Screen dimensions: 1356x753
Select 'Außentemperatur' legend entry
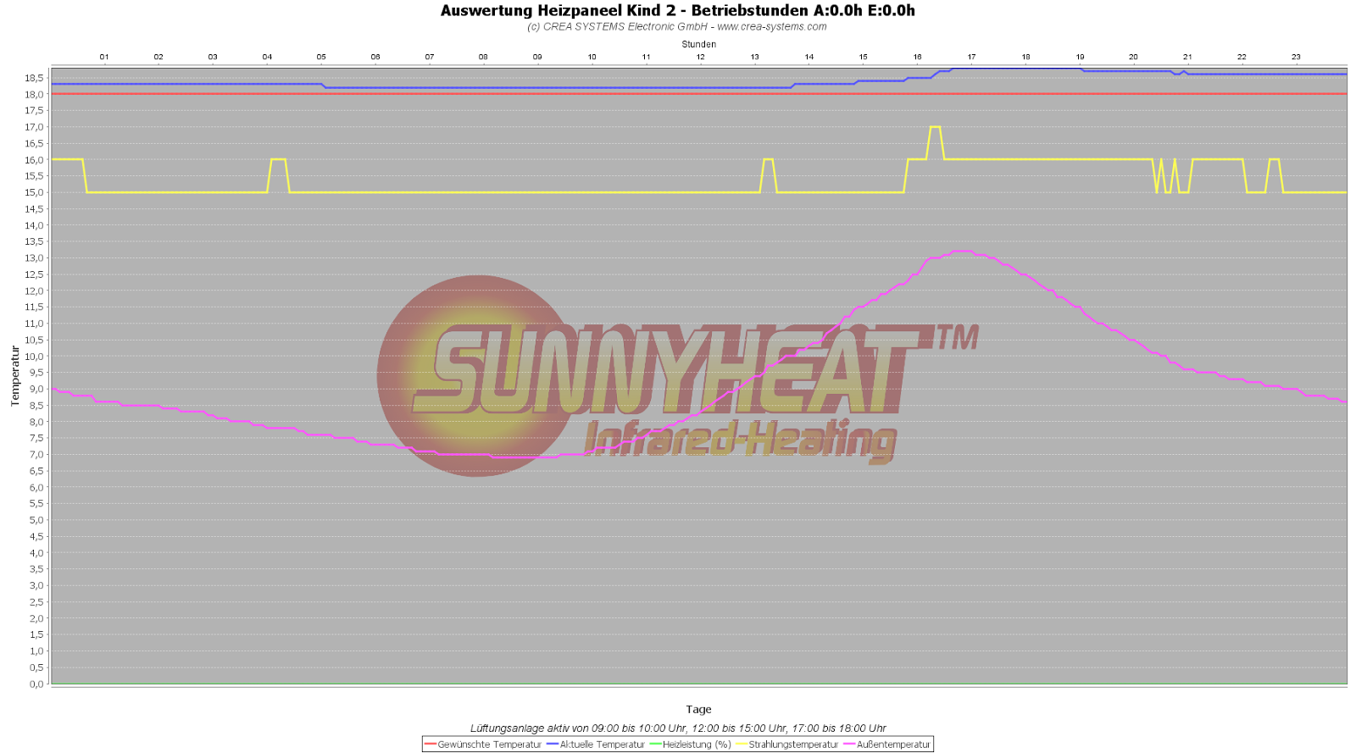coord(893,745)
